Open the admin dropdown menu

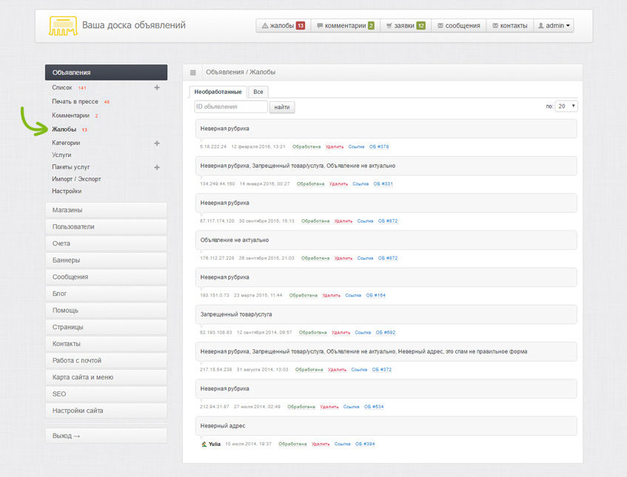(x=554, y=26)
